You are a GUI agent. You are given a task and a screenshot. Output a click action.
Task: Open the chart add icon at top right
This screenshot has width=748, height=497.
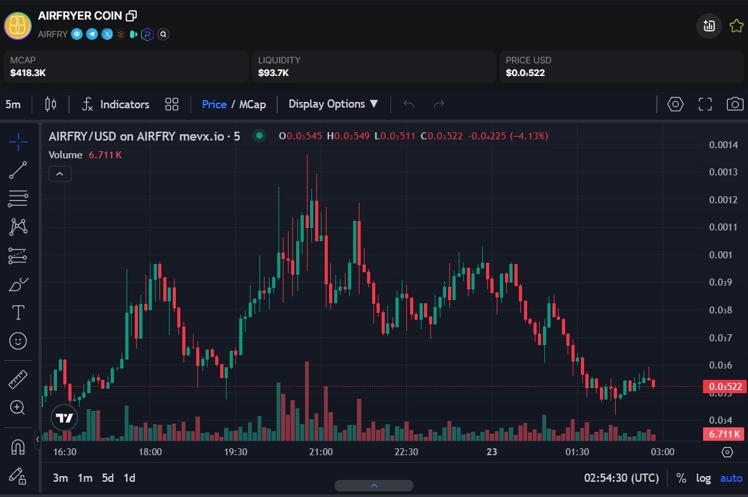pos(709,26)
